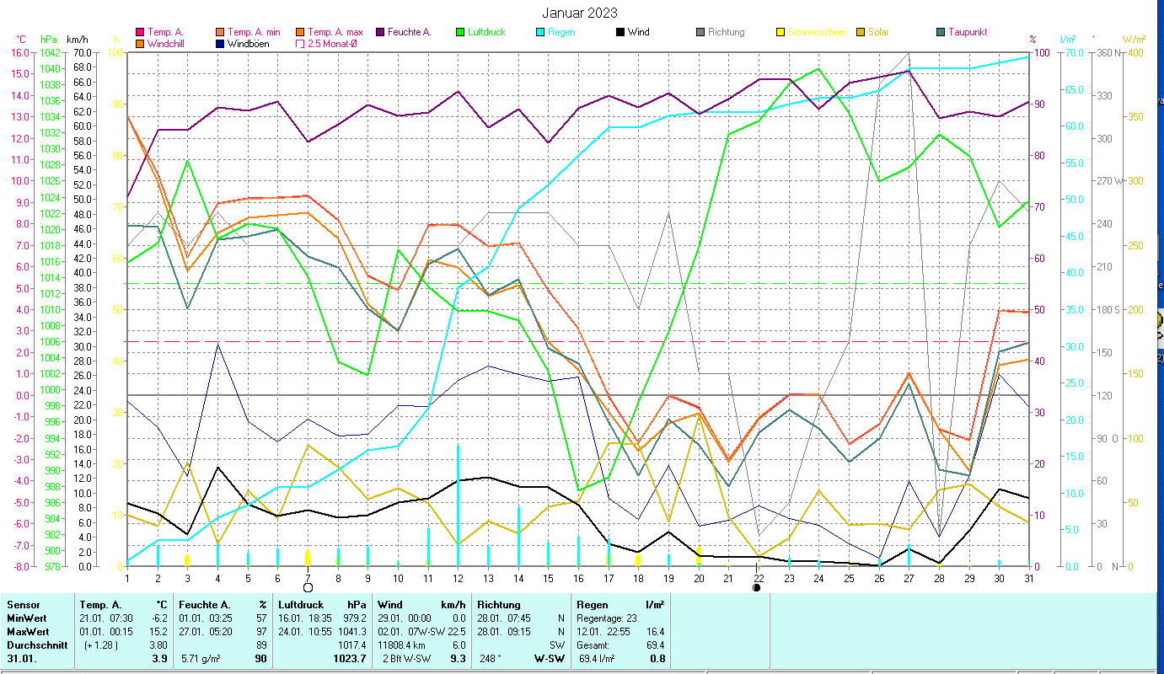1164x674 pixels.
Task: Select the purple Feuchte A. legend swatch
Action: pos(379,32)
